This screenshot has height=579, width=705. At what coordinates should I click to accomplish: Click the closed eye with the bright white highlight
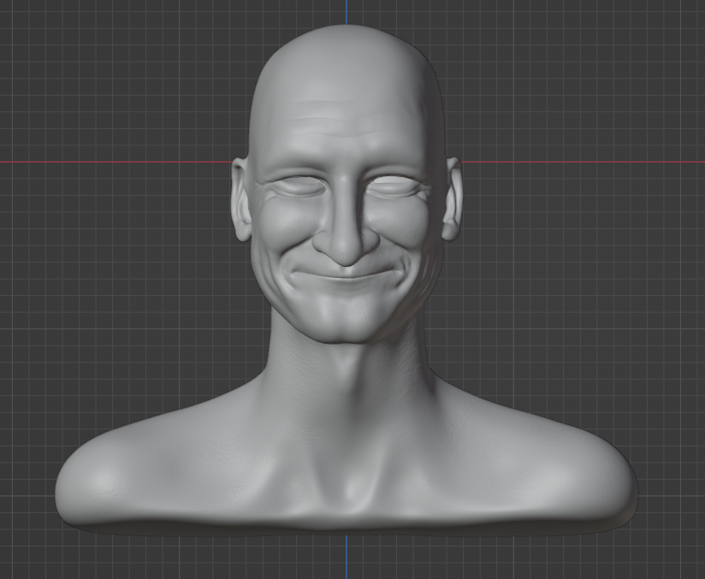coord(394,186)
